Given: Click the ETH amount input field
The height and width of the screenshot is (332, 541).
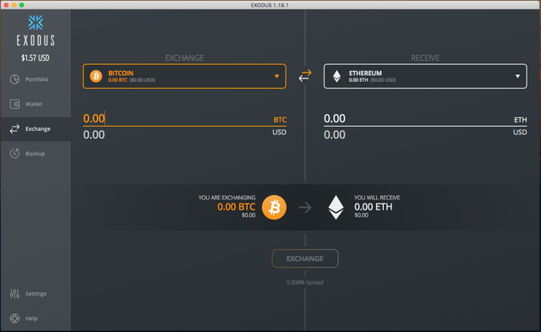Looking at the screenshot, I should point(425,118).
